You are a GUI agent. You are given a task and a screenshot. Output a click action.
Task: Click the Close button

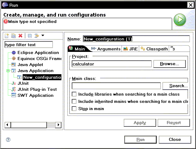[x=175, y=140]
